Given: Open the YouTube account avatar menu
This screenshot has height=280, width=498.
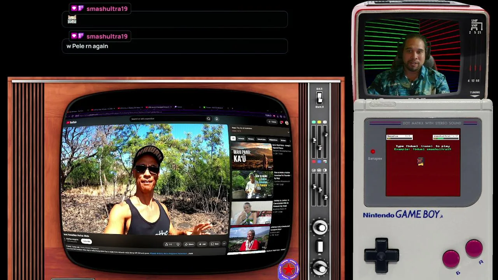Looking at the screenshot, I should coord(287,122).
